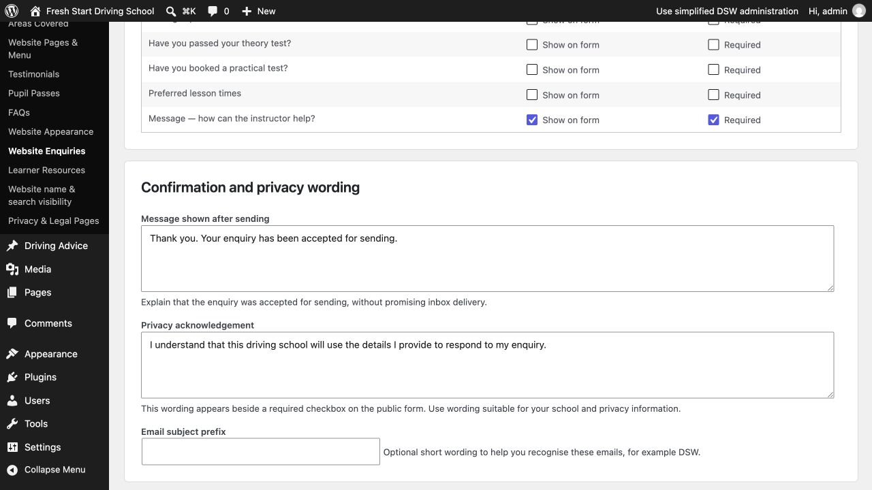Mark Preferred lesson times as Required
The image size is (872, 490).
tap(713, 95)
